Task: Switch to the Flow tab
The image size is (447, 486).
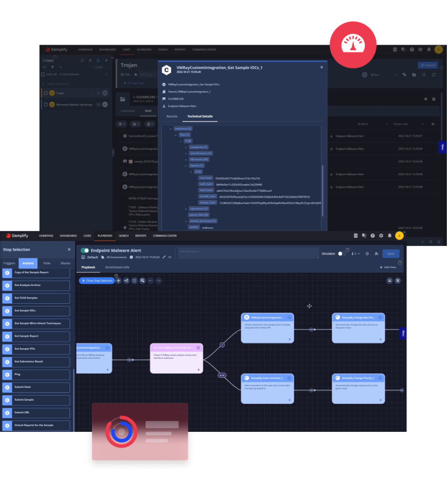Action: click(47, 263)
